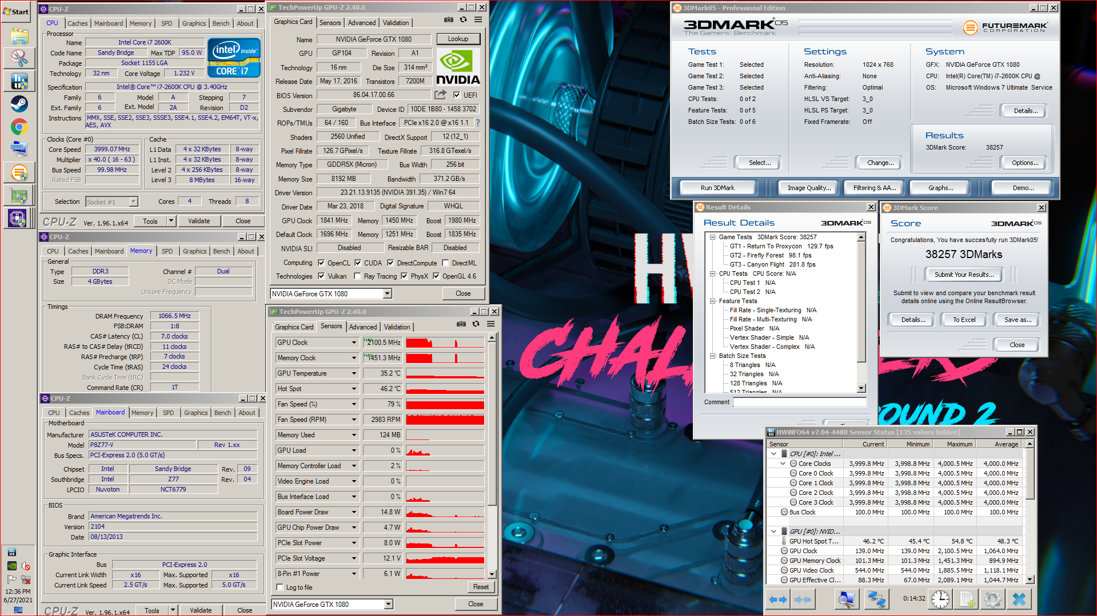Click the purple CPU-Z taskbar icon
The width and height of the screenshot is (1097, 616).
[17, 218]
